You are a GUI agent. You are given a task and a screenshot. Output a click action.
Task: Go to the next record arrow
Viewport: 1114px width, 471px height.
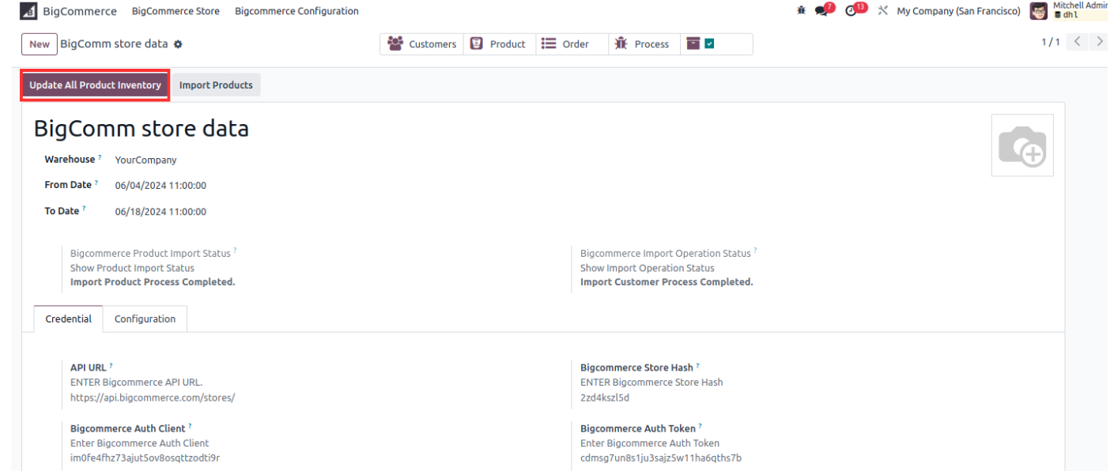[1099, 42]
